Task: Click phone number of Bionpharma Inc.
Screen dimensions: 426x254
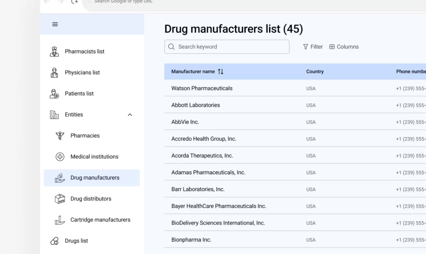Action: (411, 240)
